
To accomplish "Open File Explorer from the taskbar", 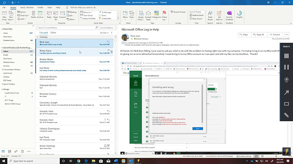I will 94,161.
